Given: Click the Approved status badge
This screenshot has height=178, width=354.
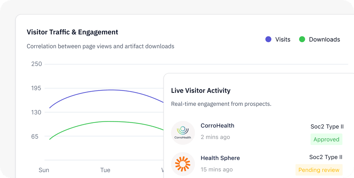Looking at the screenshot, I should 326,139.
